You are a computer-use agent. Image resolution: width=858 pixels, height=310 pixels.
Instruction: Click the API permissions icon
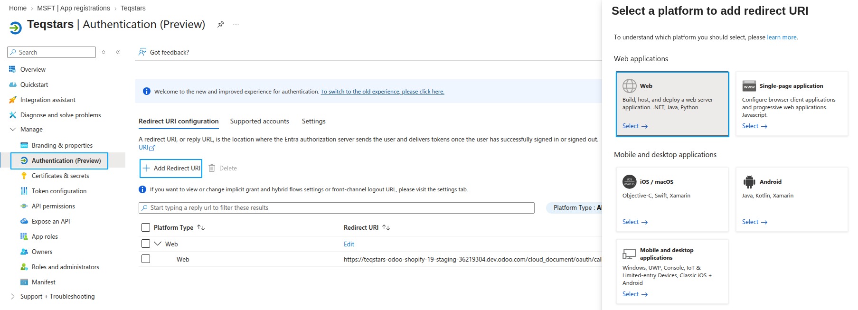pyautogui.click(x=24, y=206)
